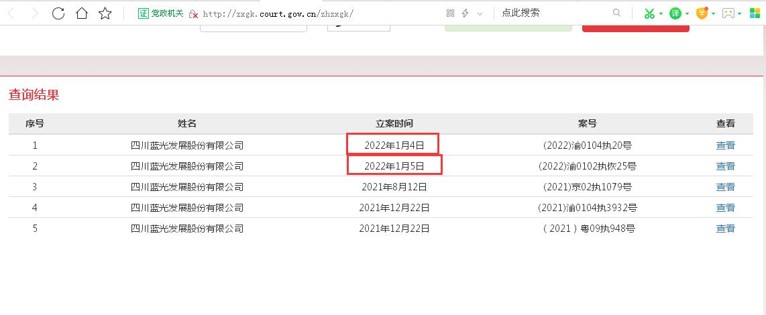
Task: Select company name in row 3
Action: point(187,186)
